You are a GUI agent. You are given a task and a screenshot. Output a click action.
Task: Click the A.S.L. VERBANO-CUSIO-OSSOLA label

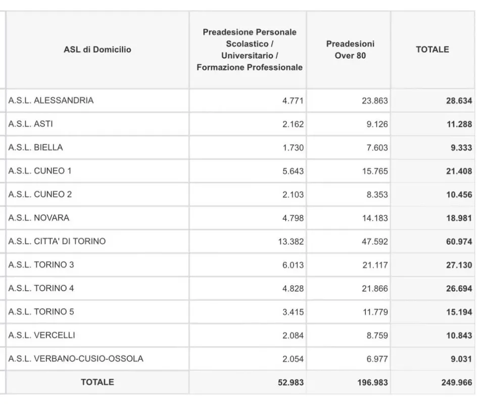point(76,358)
